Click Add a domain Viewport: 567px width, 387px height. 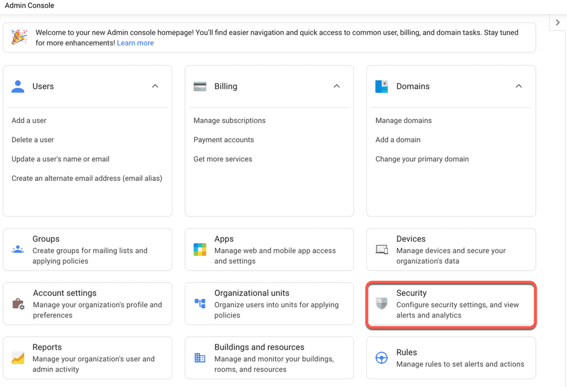click(398, 139)
